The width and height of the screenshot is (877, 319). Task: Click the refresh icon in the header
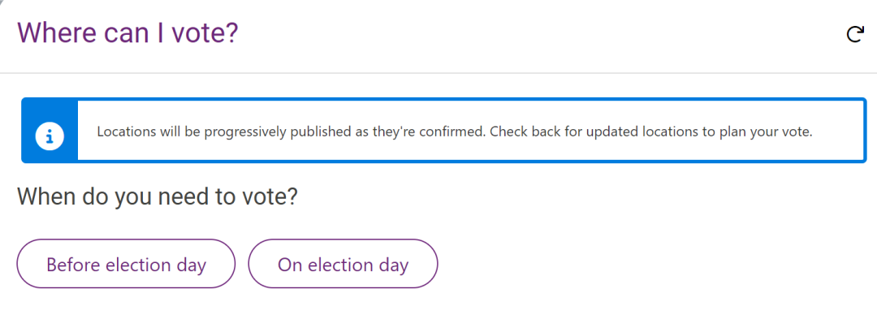point(854,35)
